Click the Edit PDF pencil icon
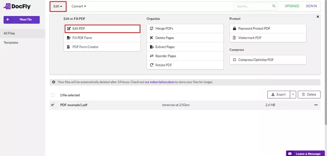 tap(69, 29)
